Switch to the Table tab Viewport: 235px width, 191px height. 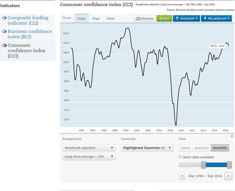tap(110, 18)
